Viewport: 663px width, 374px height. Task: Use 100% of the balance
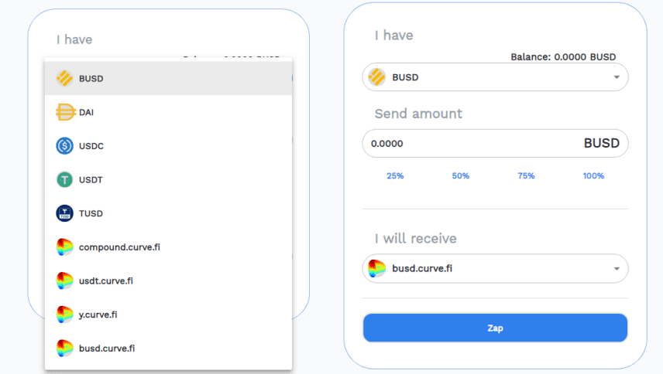[x=593, y=176]
